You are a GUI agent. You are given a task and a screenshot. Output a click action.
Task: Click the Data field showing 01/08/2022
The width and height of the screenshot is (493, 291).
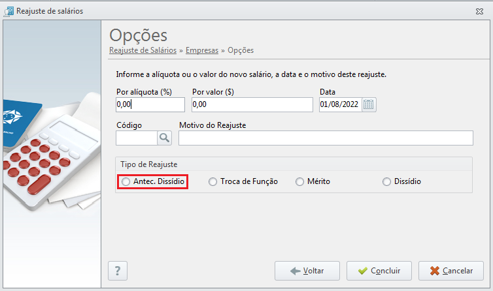click(x=341, y=104)
